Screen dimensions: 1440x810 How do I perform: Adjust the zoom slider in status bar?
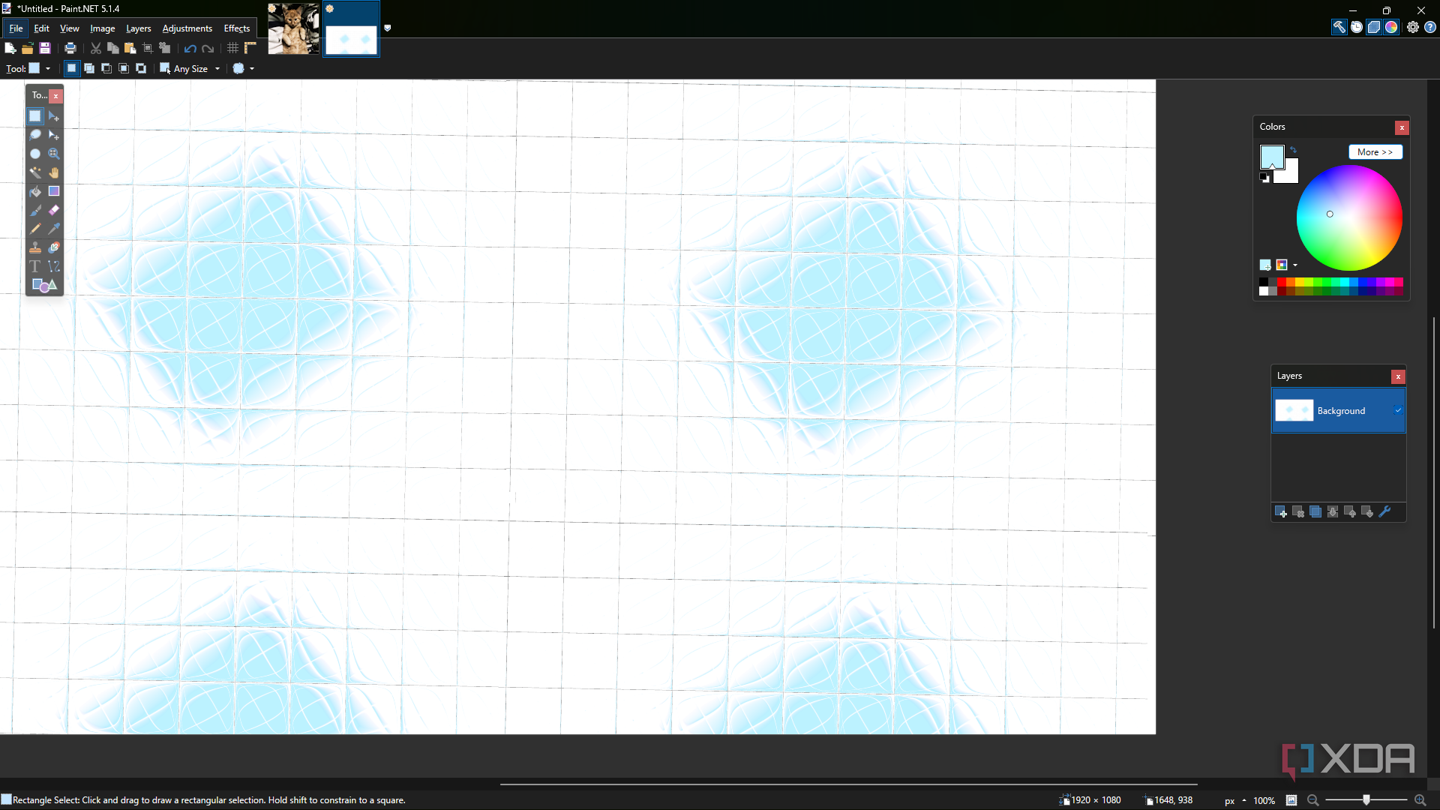[1366, 800]
